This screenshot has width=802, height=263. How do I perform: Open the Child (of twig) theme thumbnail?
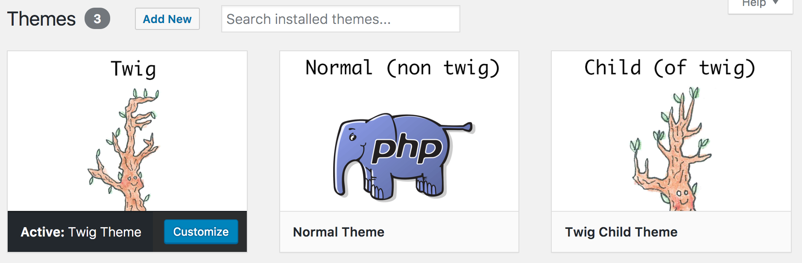click(671, 131)
